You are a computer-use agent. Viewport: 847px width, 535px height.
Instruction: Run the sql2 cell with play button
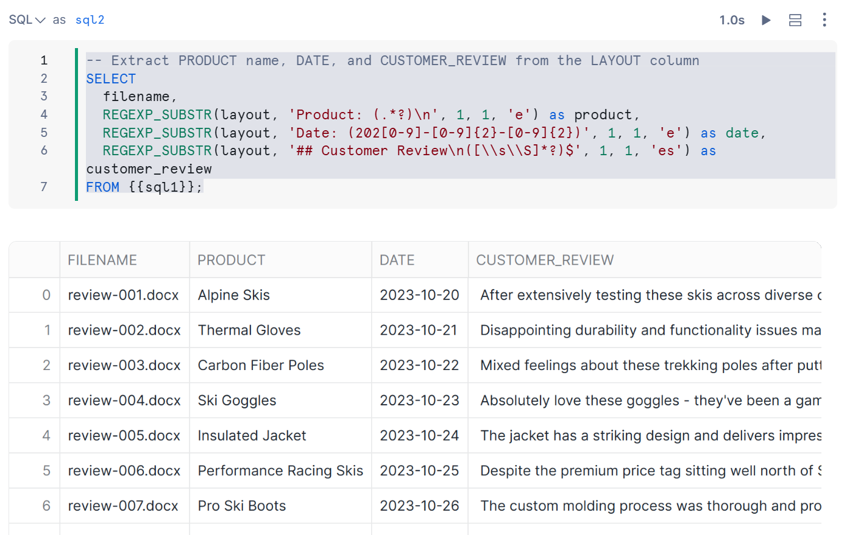(x=766, y=20)
